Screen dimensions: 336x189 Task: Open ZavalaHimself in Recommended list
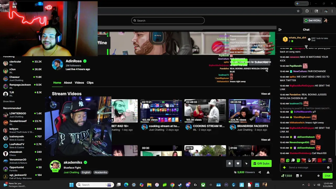[22, 123]
